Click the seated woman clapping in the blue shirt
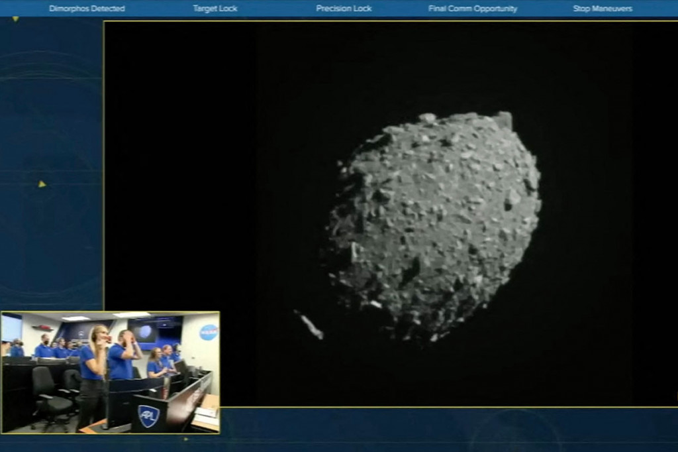 click(x=156, y=363)
